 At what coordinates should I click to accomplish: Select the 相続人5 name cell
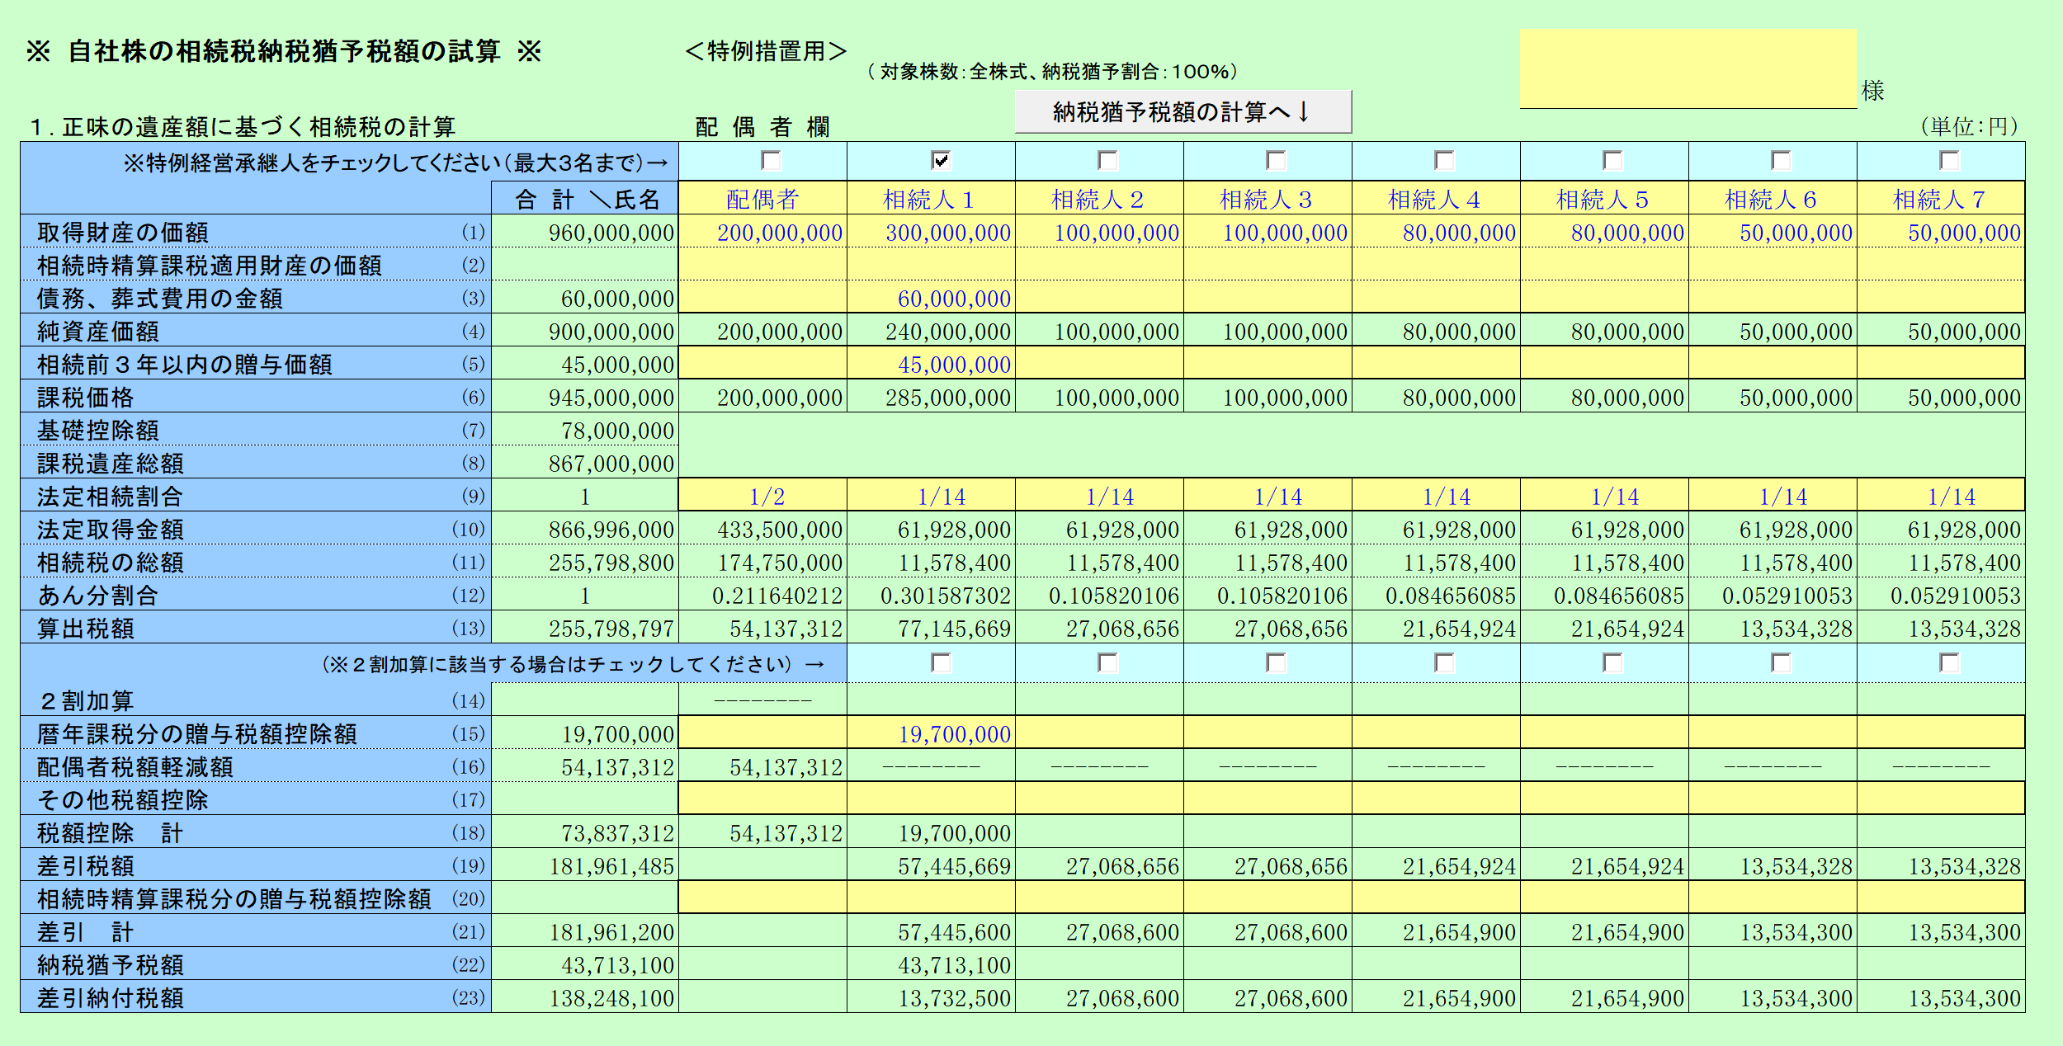(1604, 199)
